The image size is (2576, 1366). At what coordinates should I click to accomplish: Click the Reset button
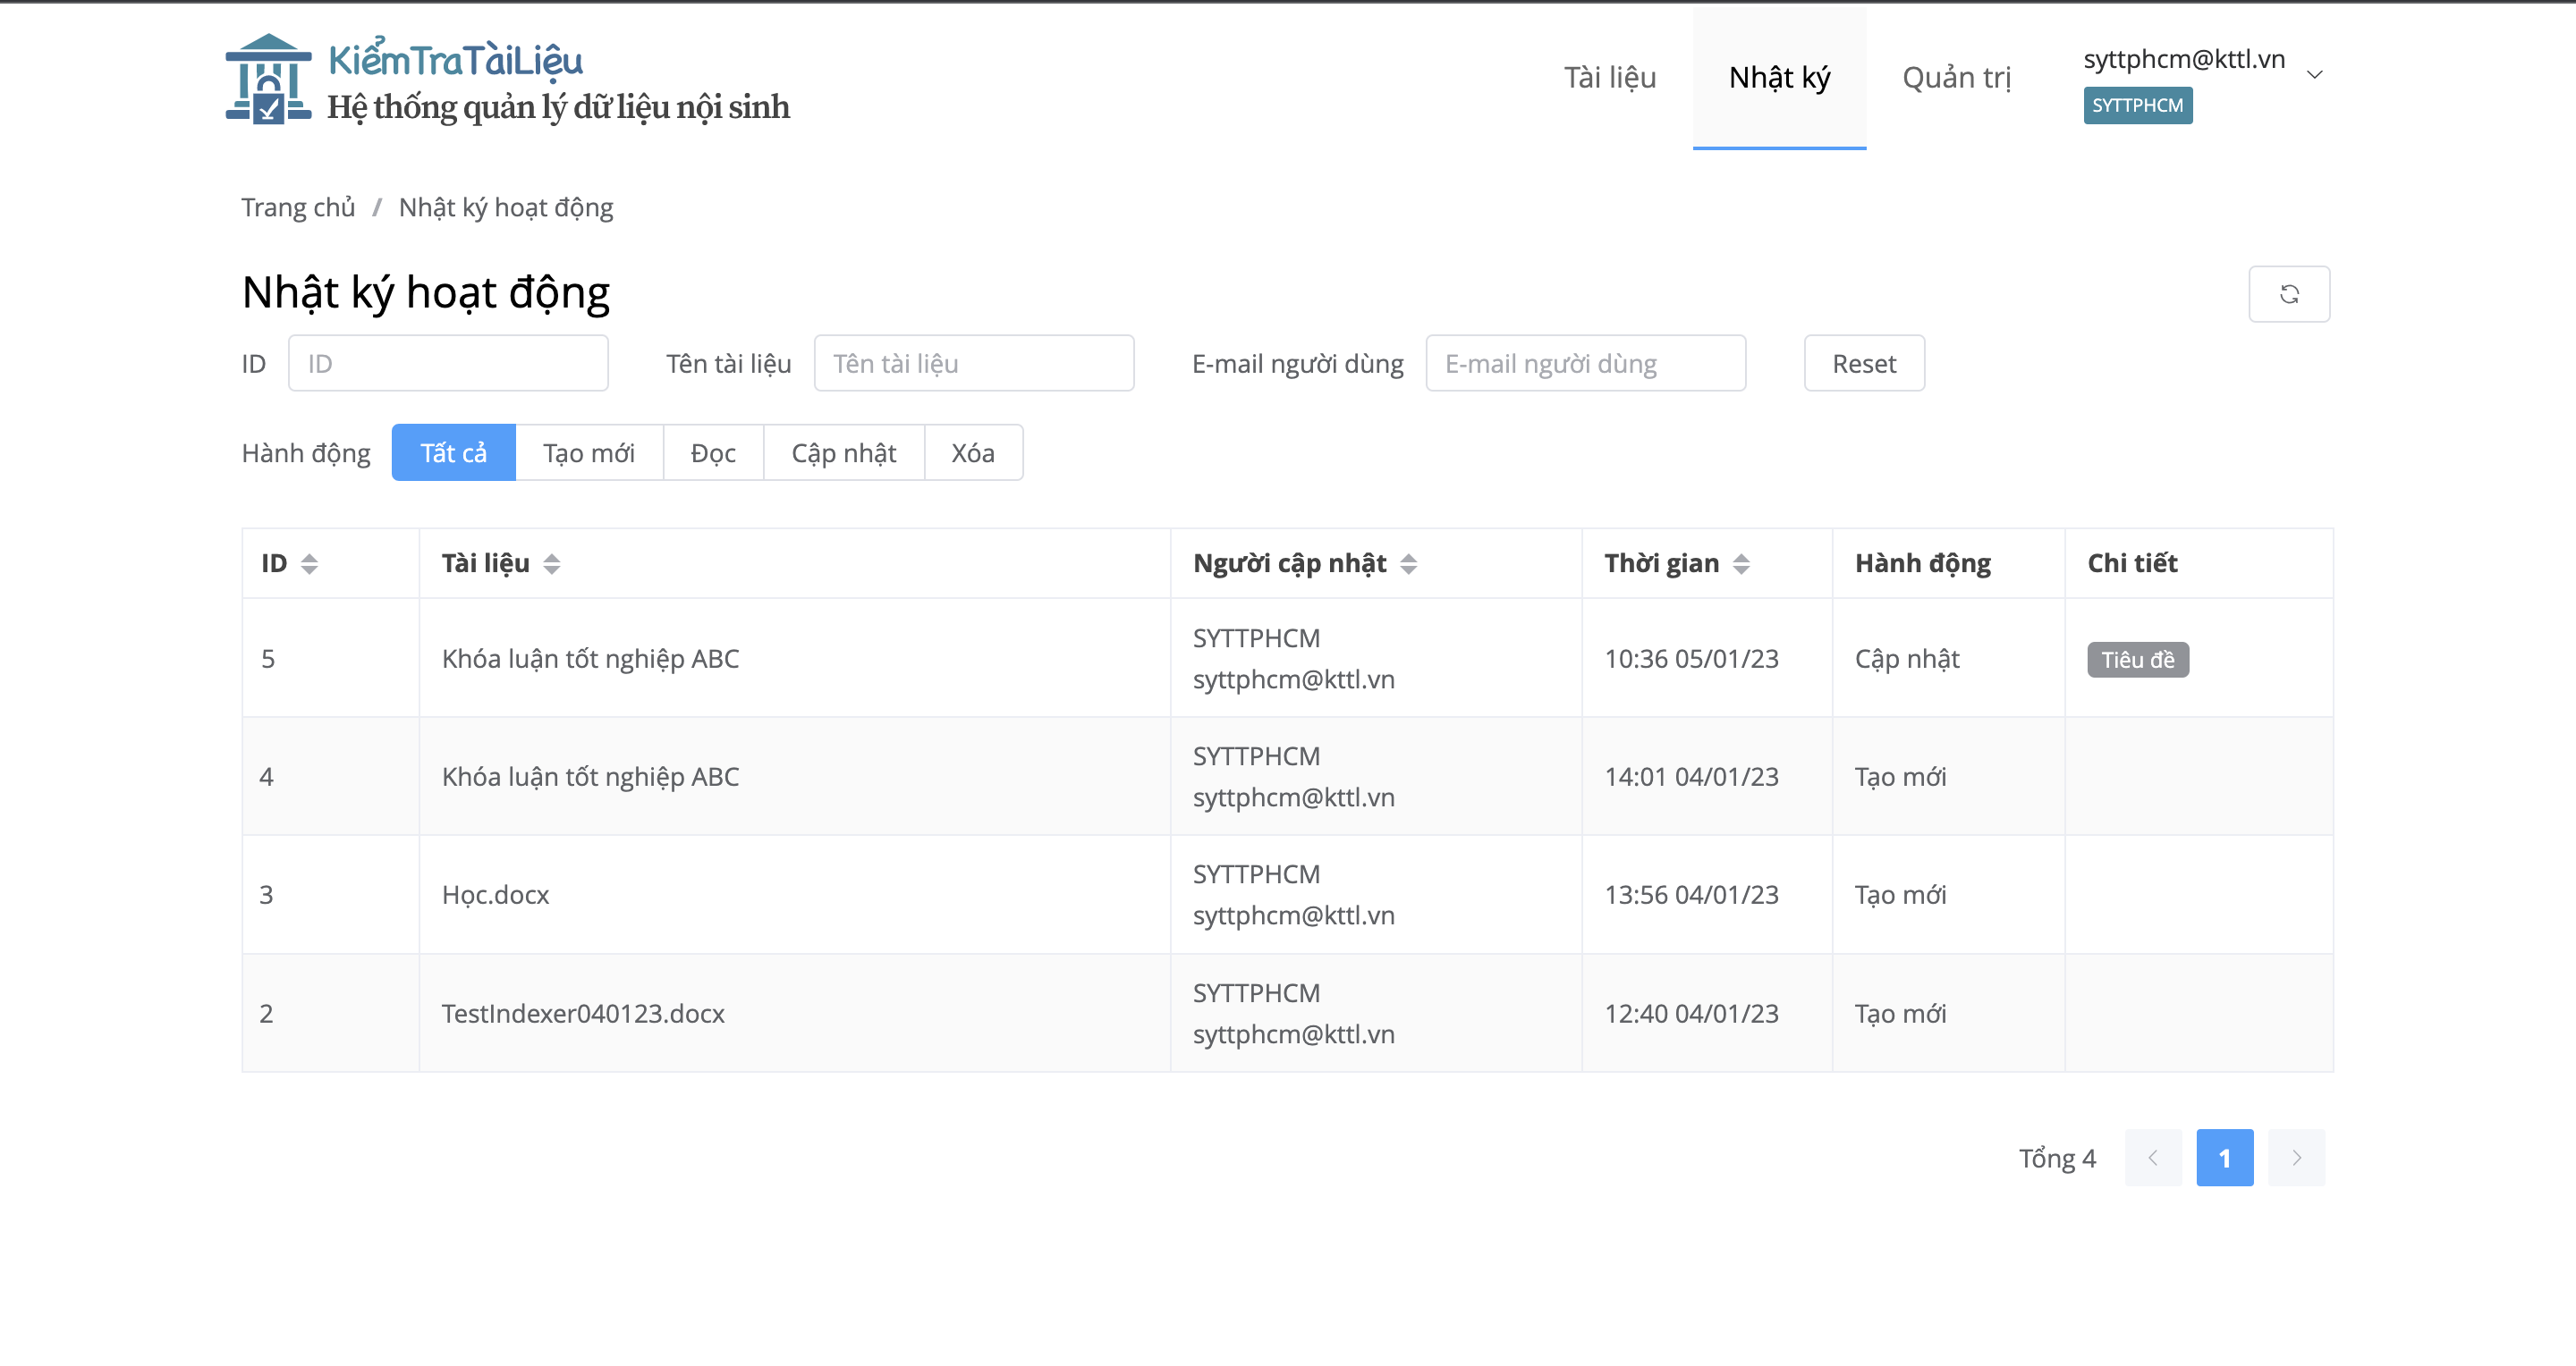1864,363
